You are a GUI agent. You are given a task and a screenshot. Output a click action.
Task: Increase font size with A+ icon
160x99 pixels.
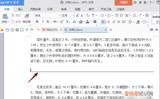coord(78,15)
